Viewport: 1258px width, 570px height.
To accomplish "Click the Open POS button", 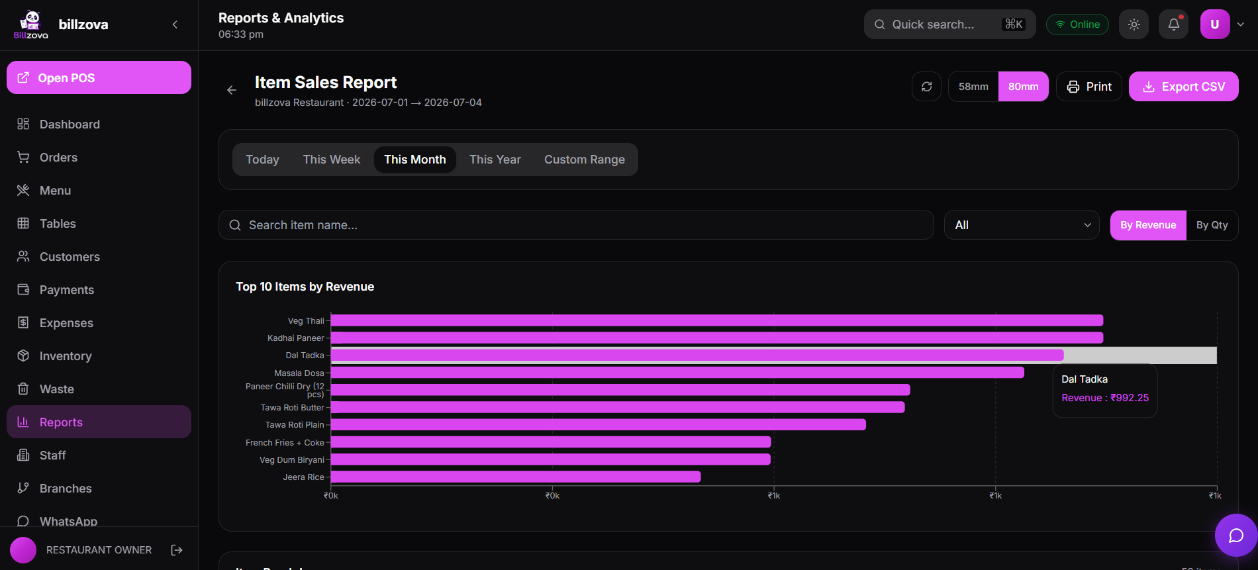I will (x=99, y=77).
